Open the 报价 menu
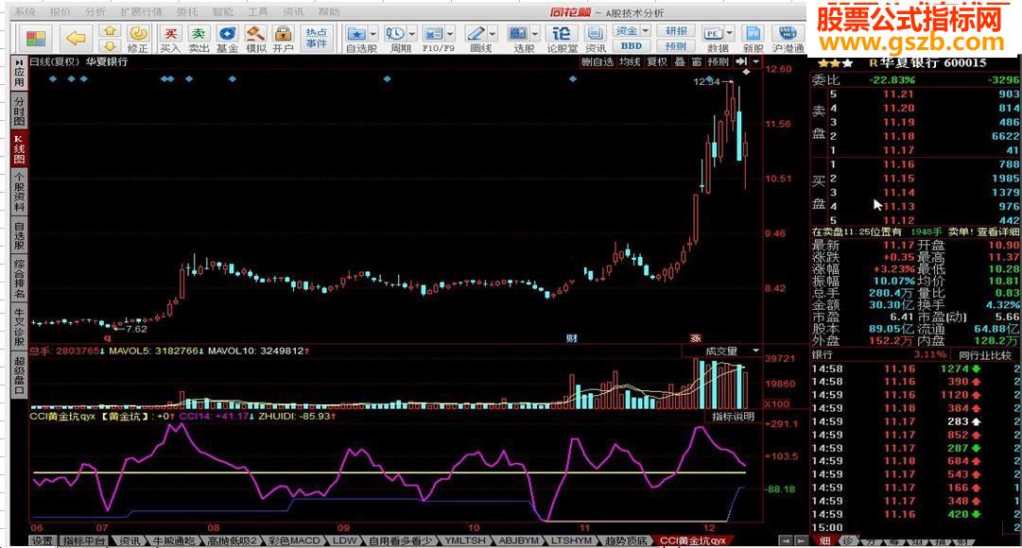 coord(60,11)
